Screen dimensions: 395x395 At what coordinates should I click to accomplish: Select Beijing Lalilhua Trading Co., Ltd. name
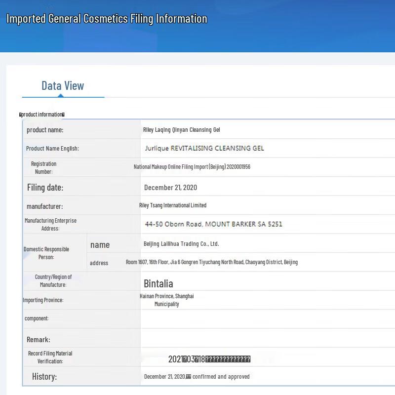click(x=181, y=244)
